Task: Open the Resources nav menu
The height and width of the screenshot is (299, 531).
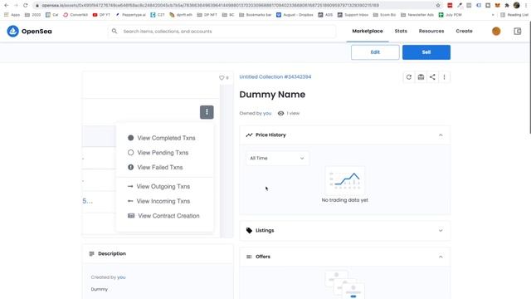Action: (431, 32)
